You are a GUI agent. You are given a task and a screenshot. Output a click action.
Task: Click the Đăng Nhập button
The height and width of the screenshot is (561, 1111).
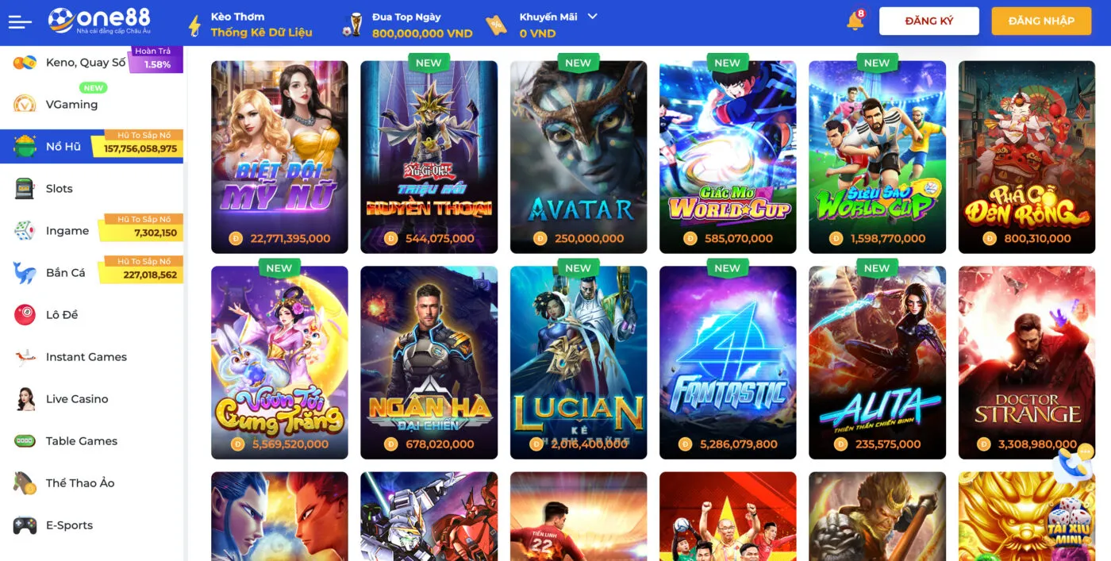[x=1041, y=21]
